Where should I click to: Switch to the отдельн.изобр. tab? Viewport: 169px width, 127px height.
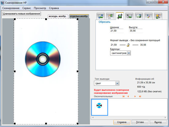coord(79,16)
